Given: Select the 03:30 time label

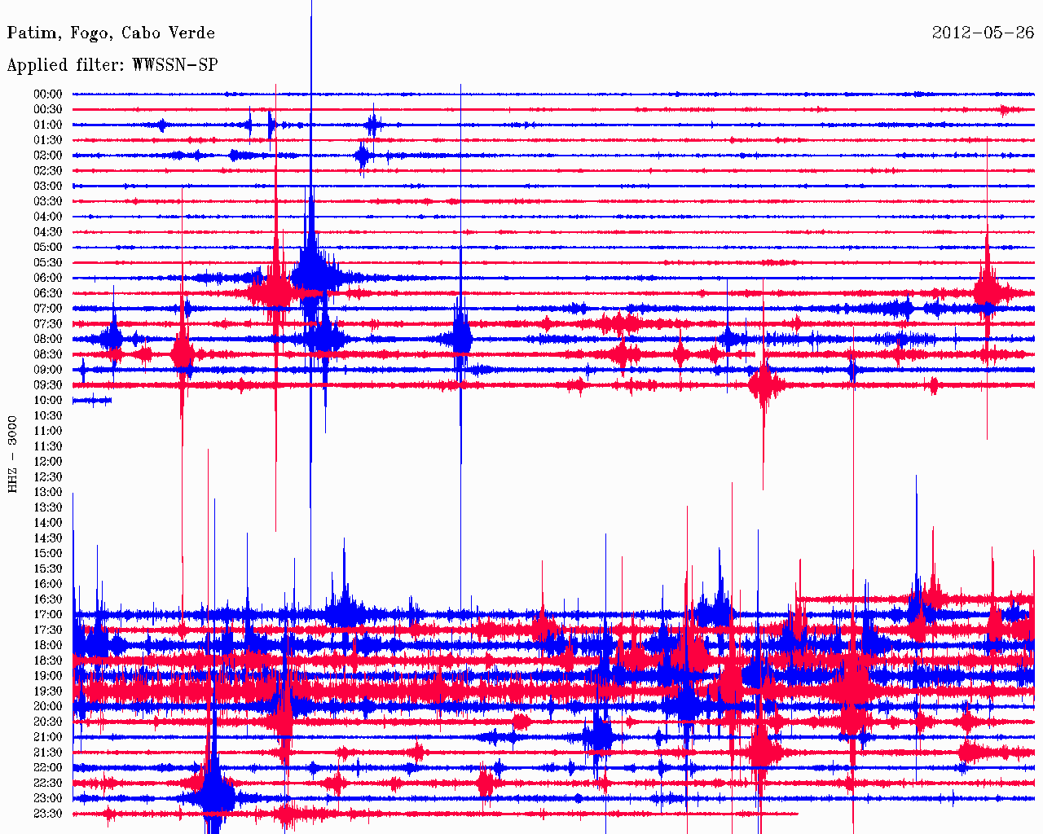Looking at the screenshot, I should pyautogui.click(x=48, y=201).
